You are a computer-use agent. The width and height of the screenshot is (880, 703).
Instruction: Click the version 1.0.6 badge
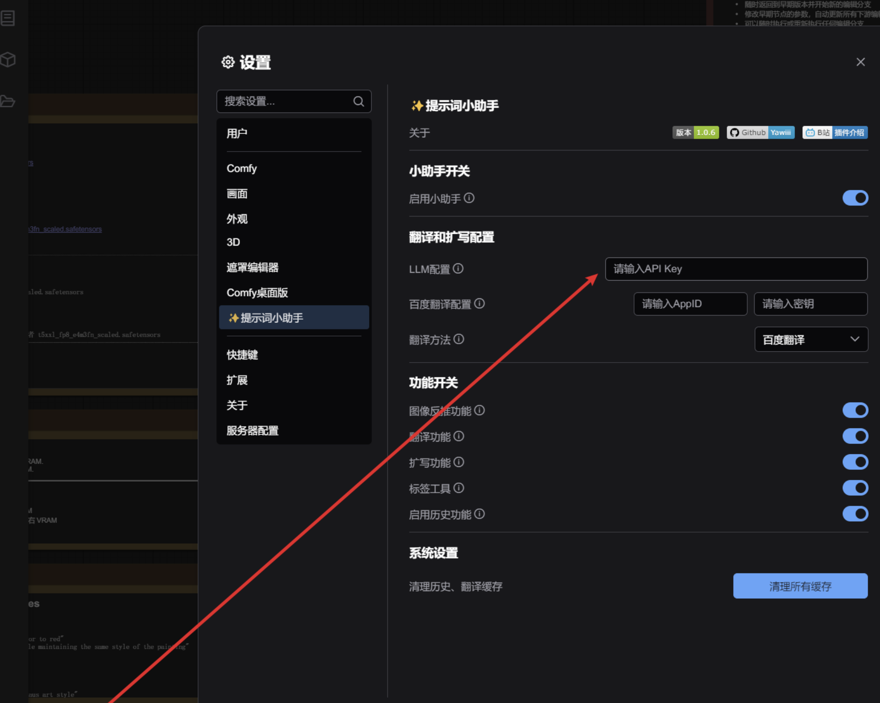pos(696,132)
